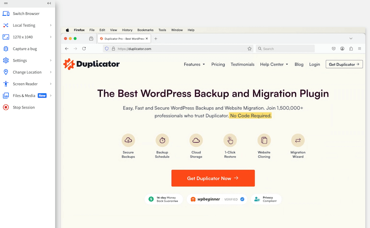Open the recent browsing tabs icon
370x228 pixels.
[x=91, y=39]
